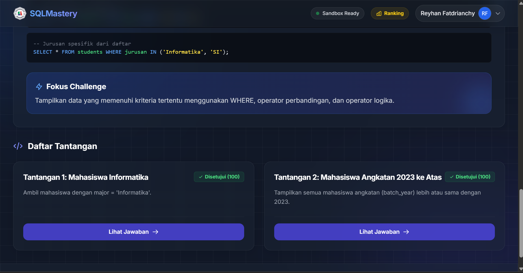Screen dimensions: 523x273
Task: Click the Sandbox Ready status pill
Action: [337, 13]
